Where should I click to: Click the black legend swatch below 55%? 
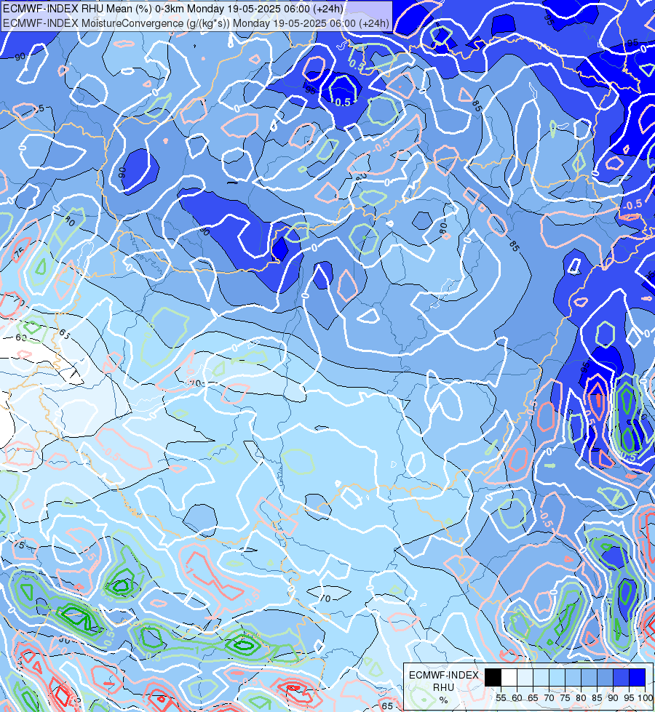pos(493,677)
